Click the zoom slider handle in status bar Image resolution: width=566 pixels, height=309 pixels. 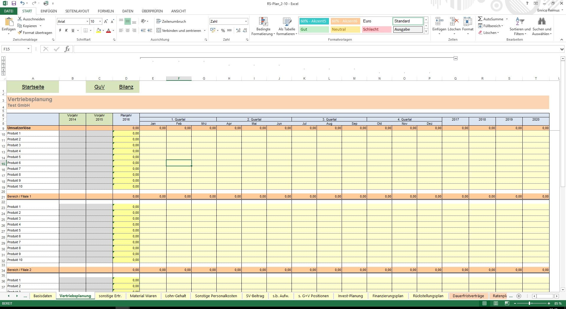click(530, 303)
